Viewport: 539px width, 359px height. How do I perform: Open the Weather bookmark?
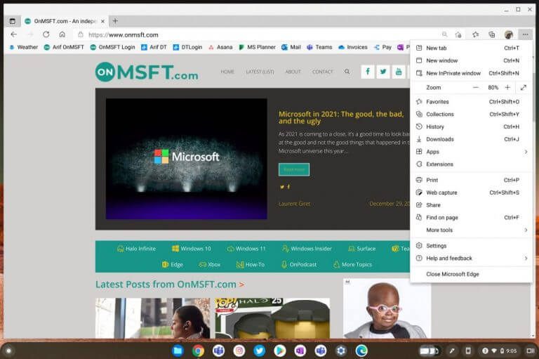pyautogui.click(x=23, y=47)
